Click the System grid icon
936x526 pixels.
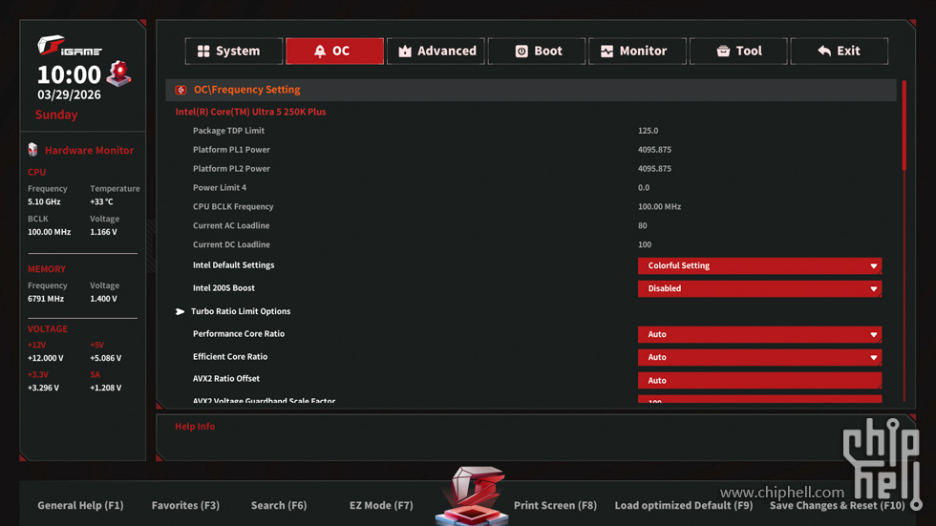(203, 52)
